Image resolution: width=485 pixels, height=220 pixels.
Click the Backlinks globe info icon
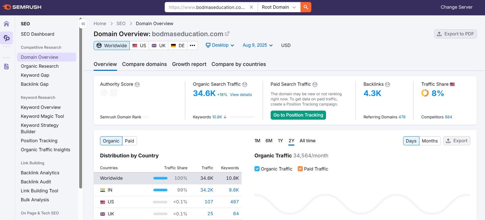pos(387,84)
